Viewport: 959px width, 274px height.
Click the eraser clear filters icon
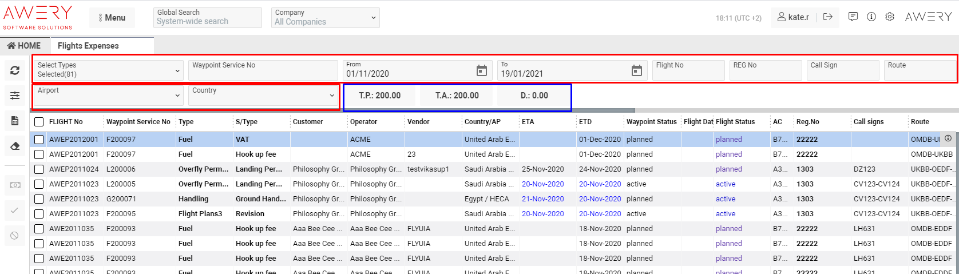15,146
